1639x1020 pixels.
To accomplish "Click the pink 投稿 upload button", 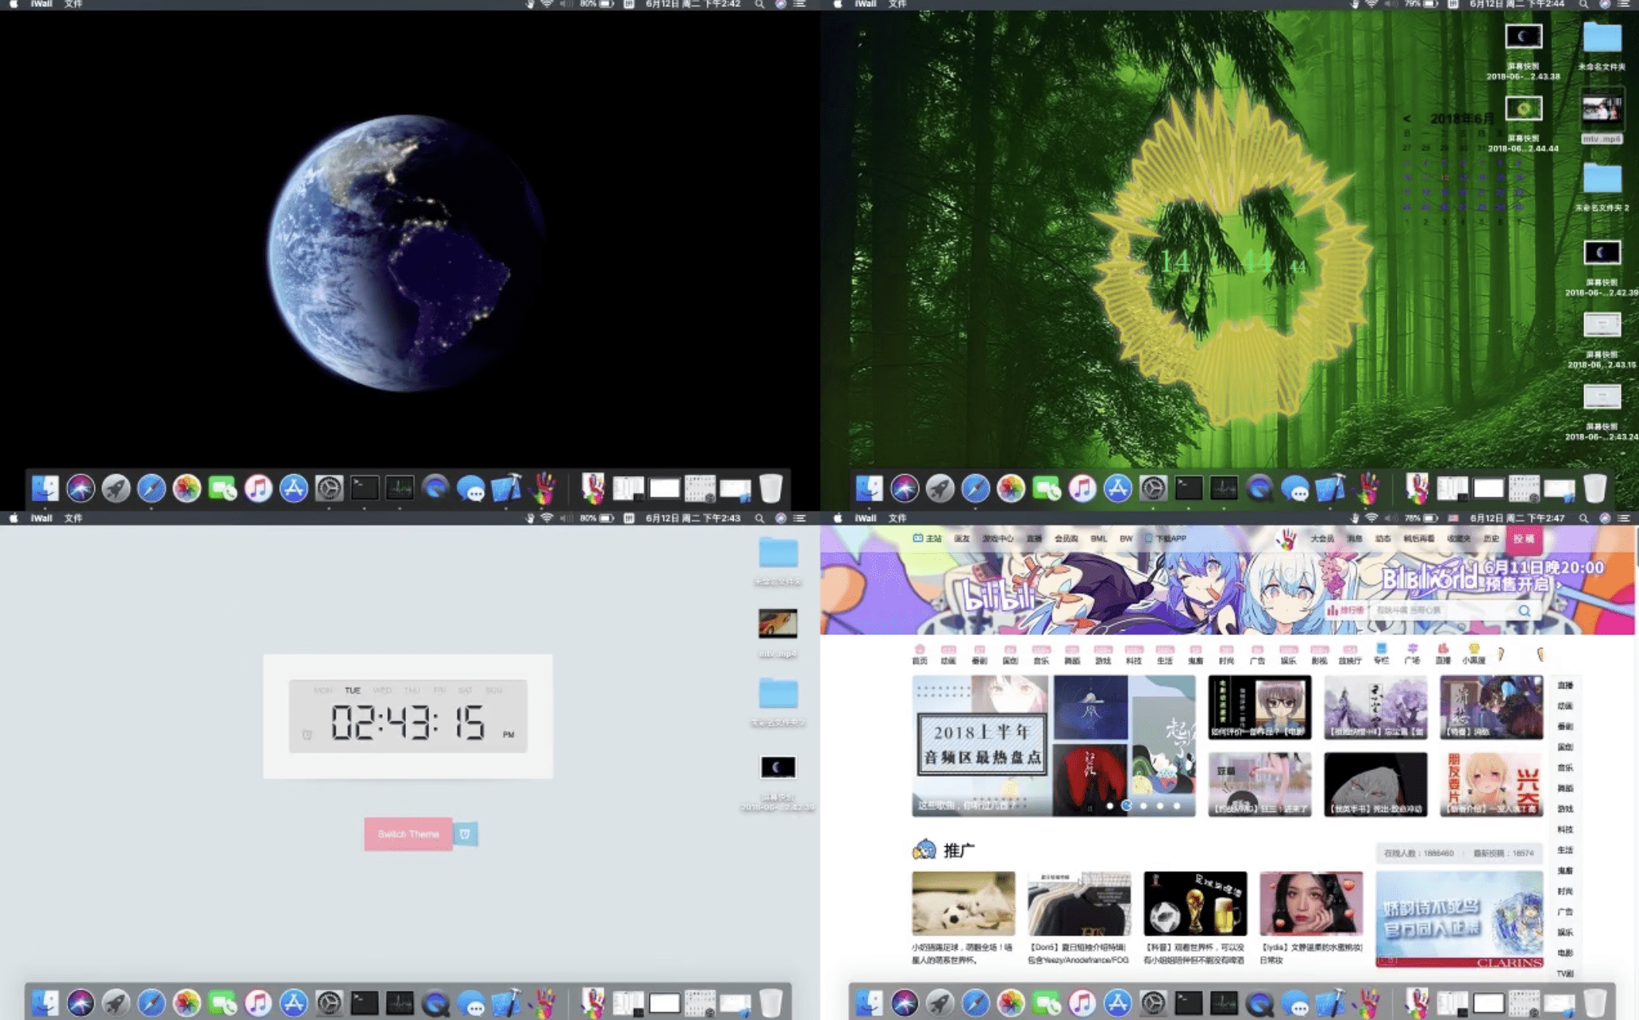I will pos(1524,539).
